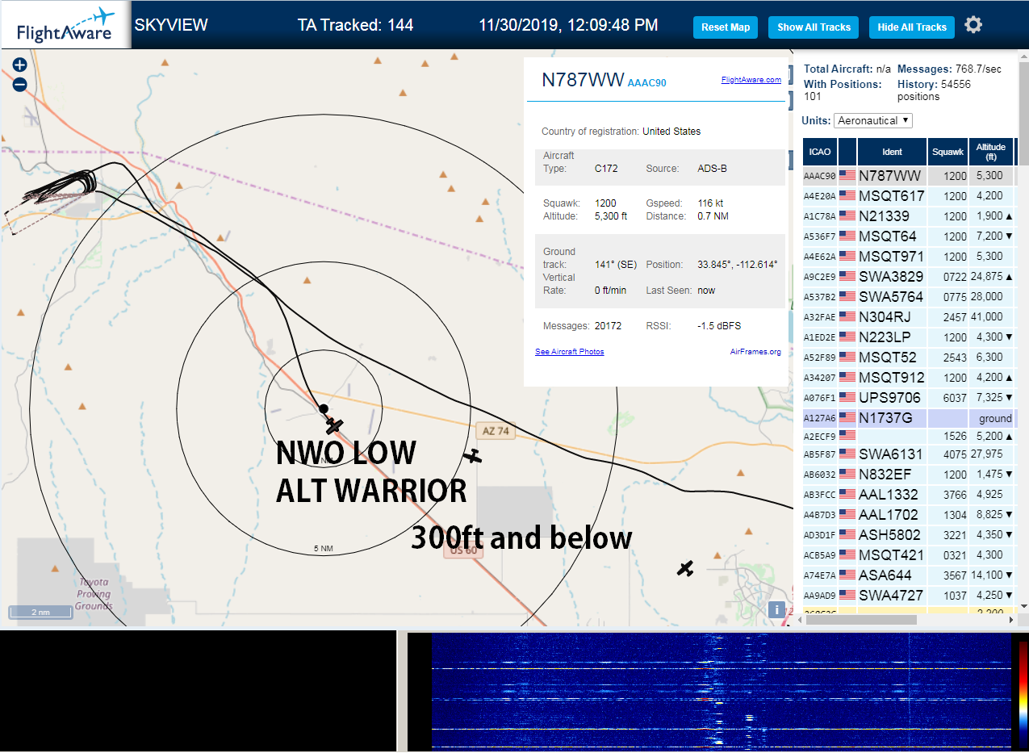Screen dimensions: 1029x753
Task: Click the table scroll-right arrow
Action: (1011, 619)
